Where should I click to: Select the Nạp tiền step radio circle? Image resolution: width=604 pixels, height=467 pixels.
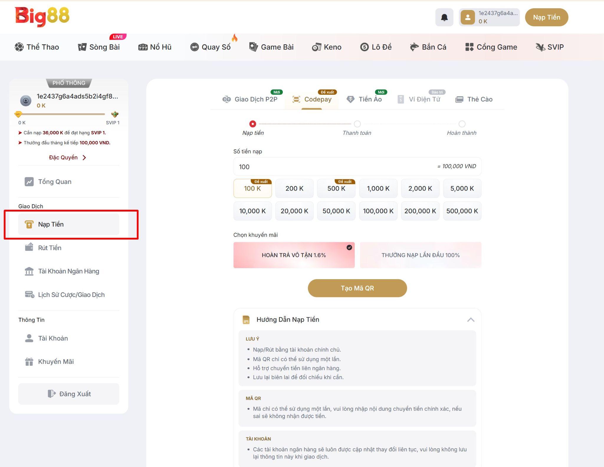click(x=252, y=124)
